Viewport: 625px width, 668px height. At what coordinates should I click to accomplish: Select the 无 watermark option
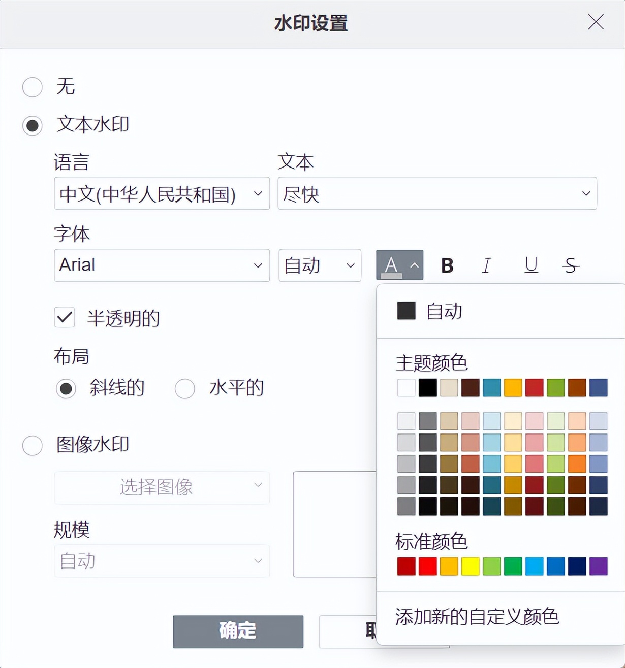(x=32, y=87)
